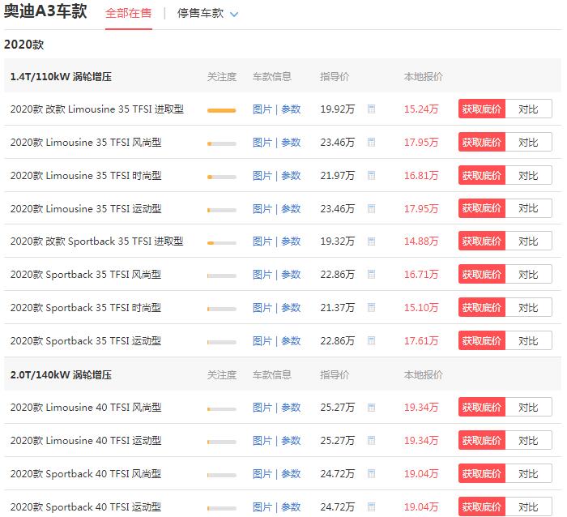Open 图片 link for Limousine 35 TFSI 时尚型
The image size is (567, 517).
(x=262, y=176)
